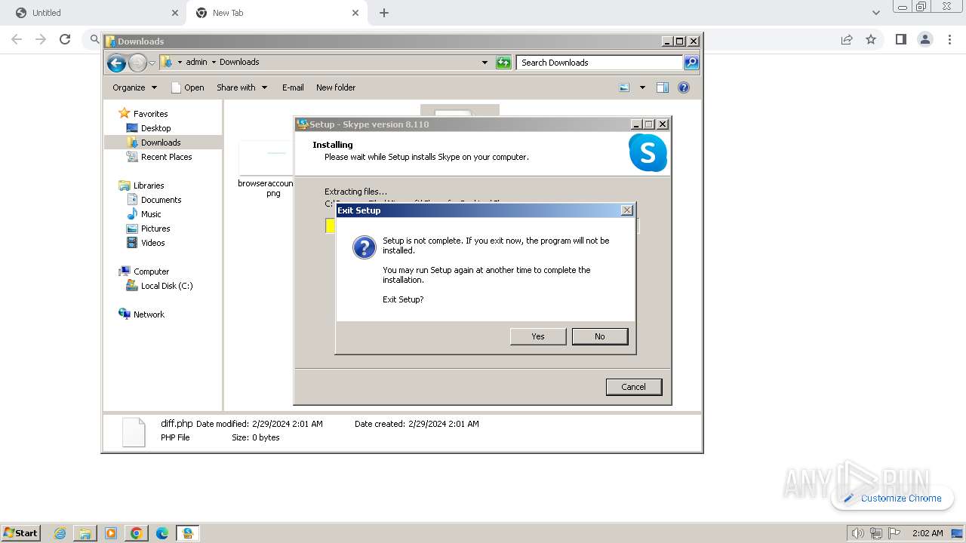Open the Start menu
The height and width of the screenshot is (543, 966).
click(x=21, y=532)
